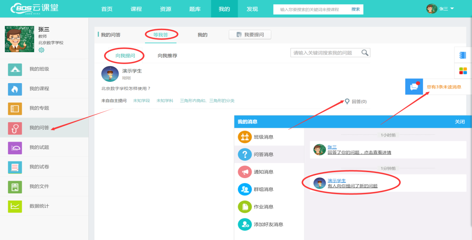Open 资源 in top navigation
The image size is (472, 240).
click(165, 9)
